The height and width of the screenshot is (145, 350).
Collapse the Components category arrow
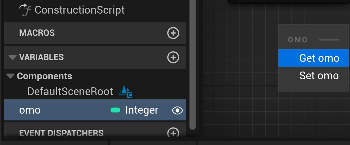pos(11,76)
